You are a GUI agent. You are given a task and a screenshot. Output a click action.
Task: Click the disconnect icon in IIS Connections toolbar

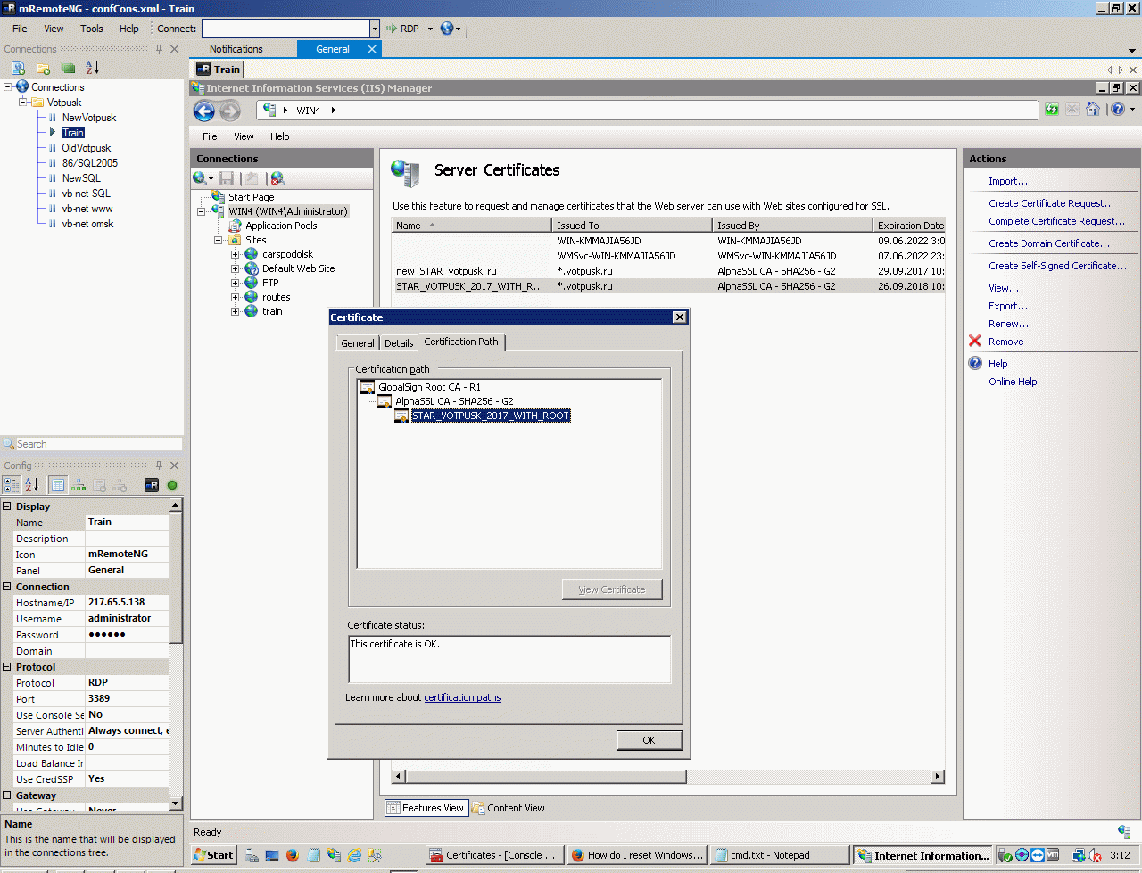click(277, 178)
